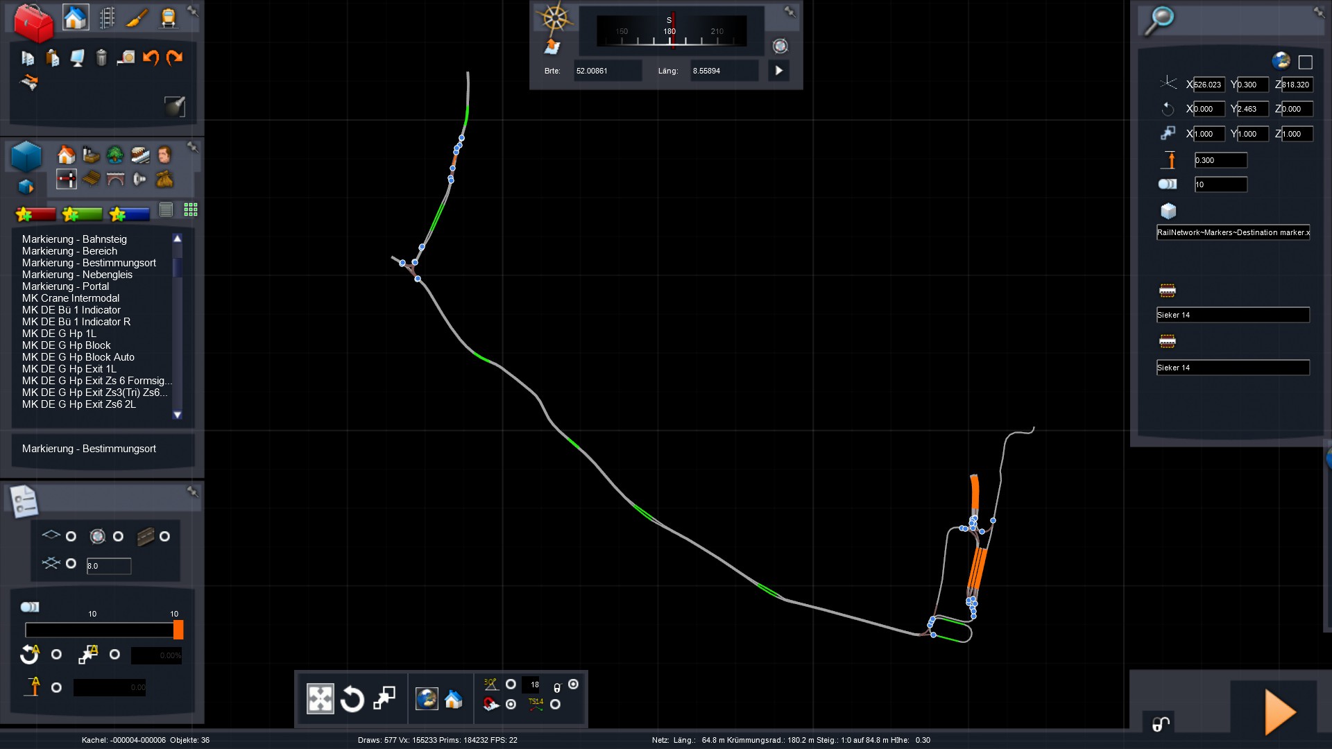
Task: Click the orange undo arrow
Action: 150,58
